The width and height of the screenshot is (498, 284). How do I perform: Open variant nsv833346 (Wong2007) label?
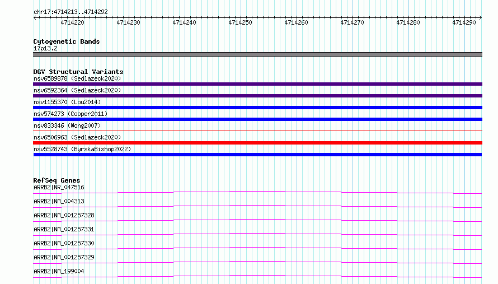(x=67, y=125)
